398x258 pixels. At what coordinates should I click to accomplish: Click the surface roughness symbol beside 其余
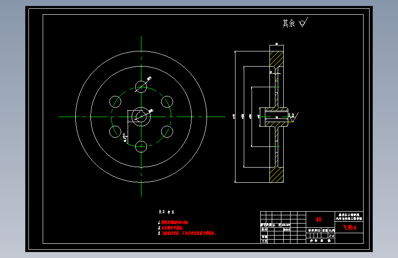pyautogui.click(x=303, y=22)
